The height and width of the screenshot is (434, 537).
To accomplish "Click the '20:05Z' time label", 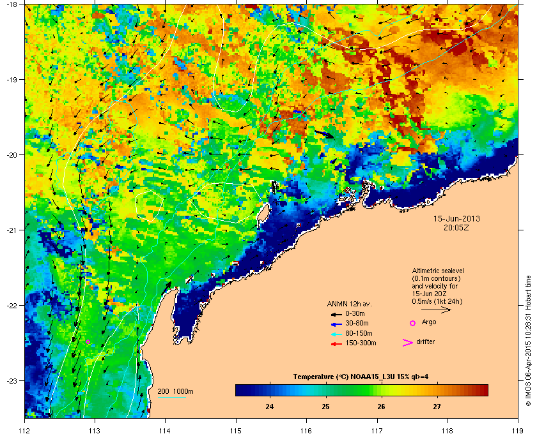I will pyautogui.click(x=456, y=227).
